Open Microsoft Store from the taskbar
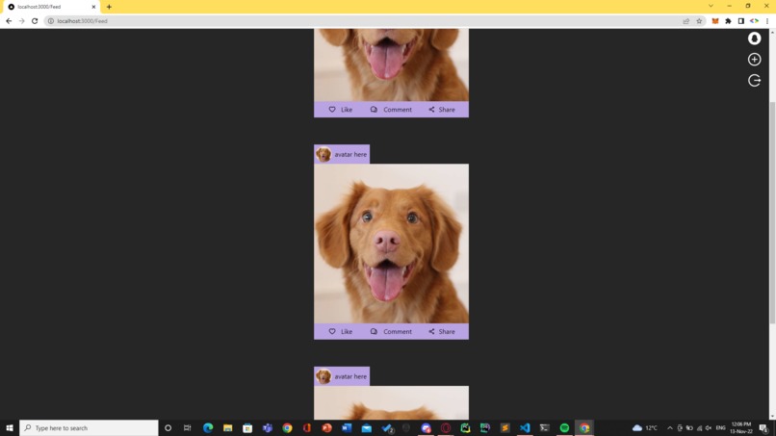Viewport: 776px width, 436px height. pos(247,427)
